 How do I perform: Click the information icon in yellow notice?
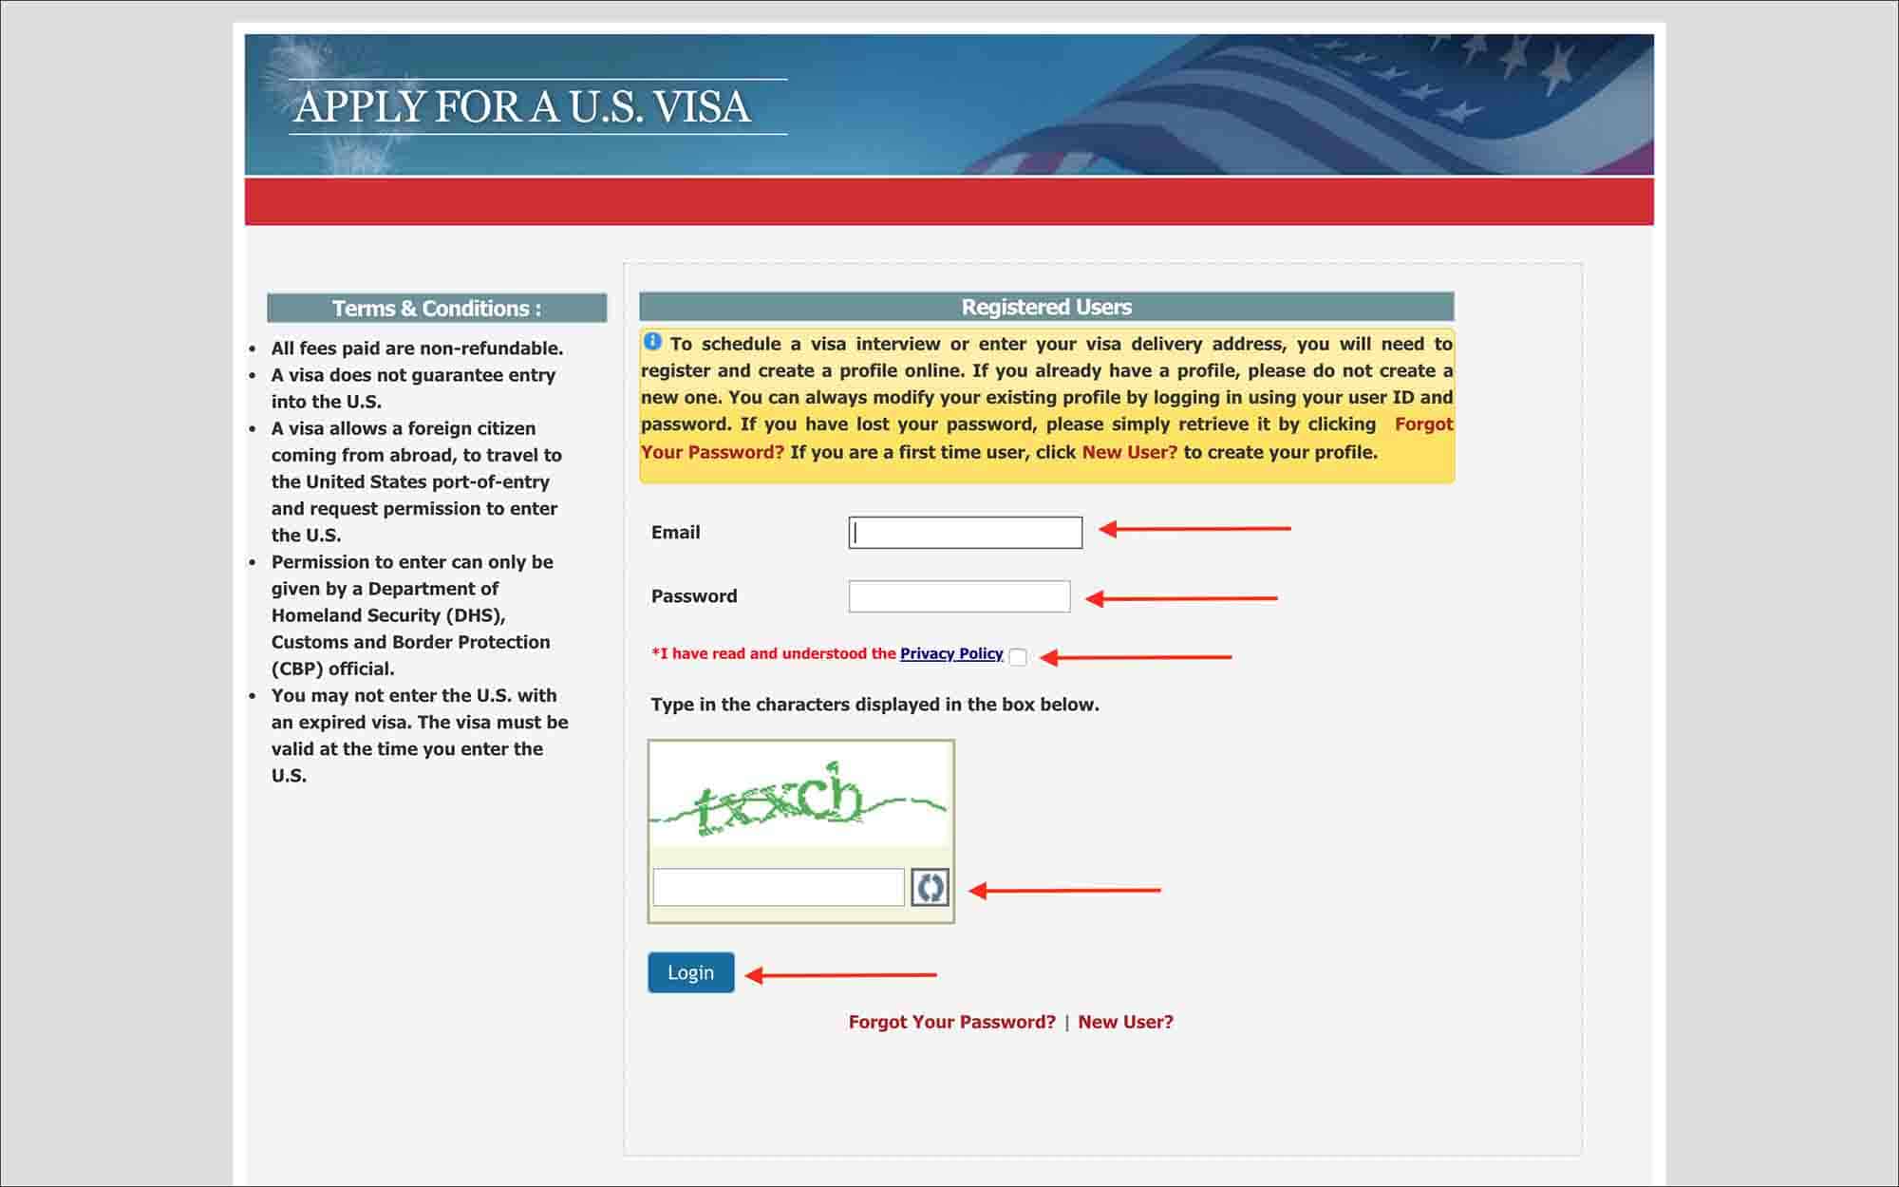pos(652,342)
